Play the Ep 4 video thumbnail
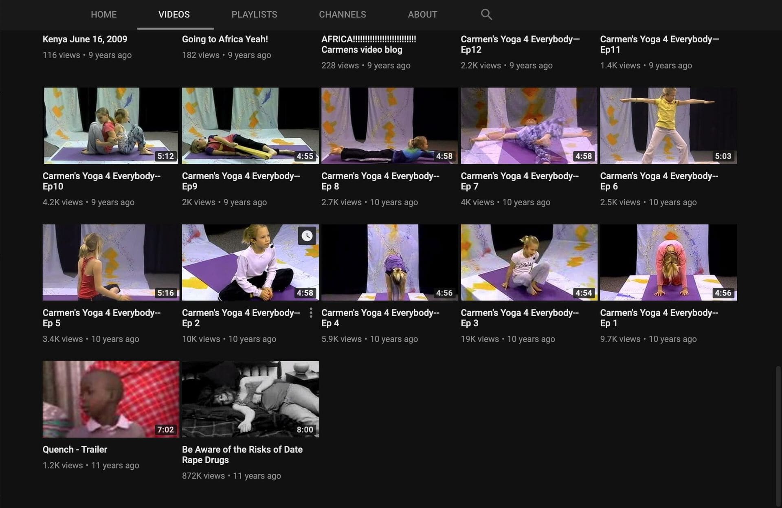This screenshot has height=508, width=782. tap(389, 262)
